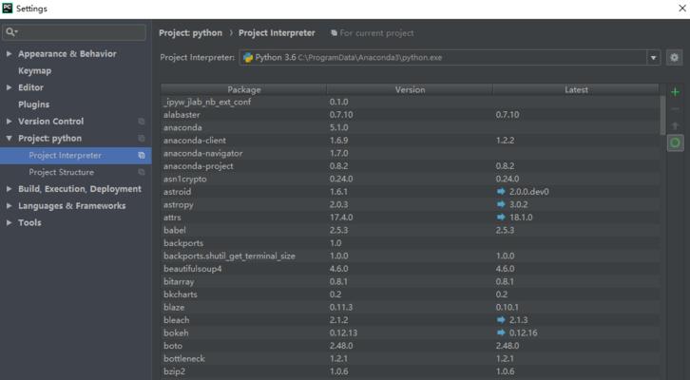690x380 pixels.
Task: Select the astropy package row
Action: click(411, 204)
